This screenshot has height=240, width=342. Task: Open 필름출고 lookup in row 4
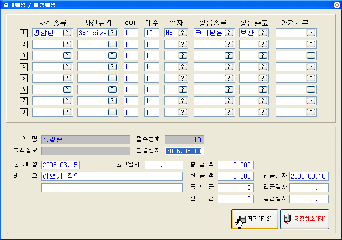tap(263, 67)
